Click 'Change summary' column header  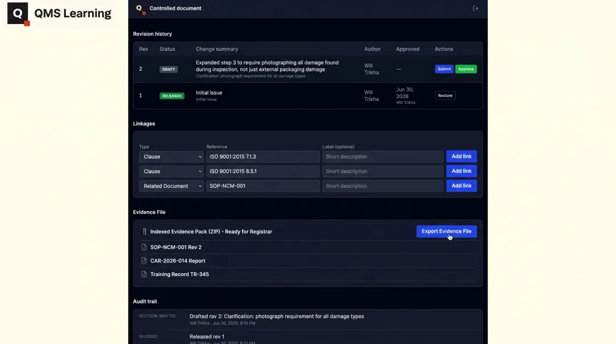coord(217,49)
